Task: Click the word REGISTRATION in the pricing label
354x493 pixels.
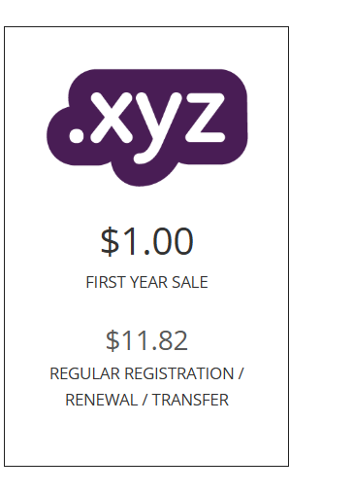Action: [179, 373]
